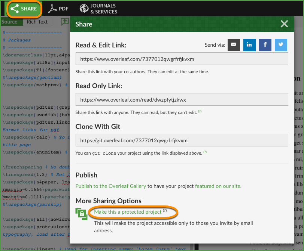Select the Read & Edit link field
This screenshot has width=304, height=251.
coord(182,59)
